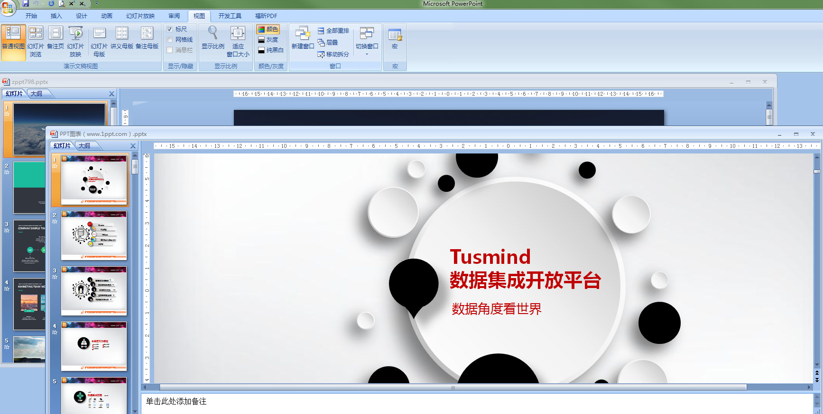Open 讲义母版 handout master view
This screenshot has width=823, height=414.
pyautogui.click(x=122, y=38)
